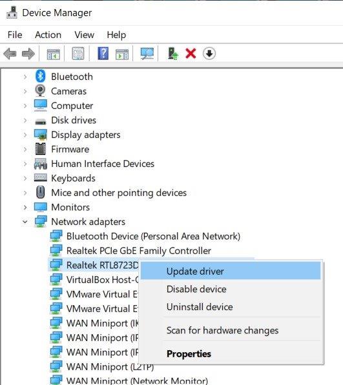Click show/hide console tree toolbar icon
The image size is (343, 385).
(x=54, y=54)
